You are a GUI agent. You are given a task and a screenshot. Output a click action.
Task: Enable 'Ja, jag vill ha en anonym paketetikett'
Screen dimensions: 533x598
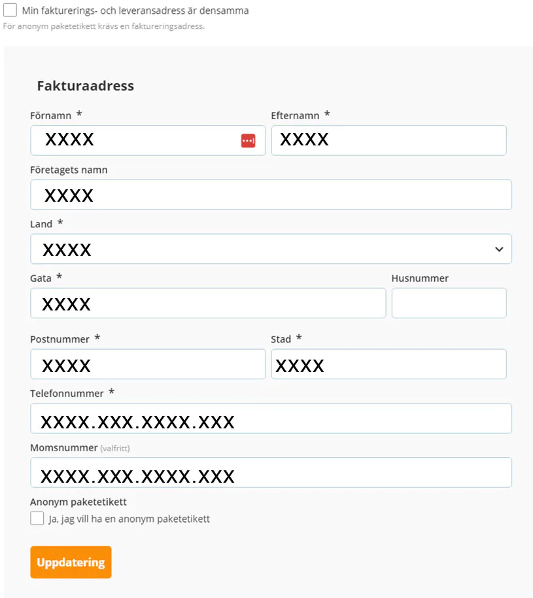[x=37, y=518]
